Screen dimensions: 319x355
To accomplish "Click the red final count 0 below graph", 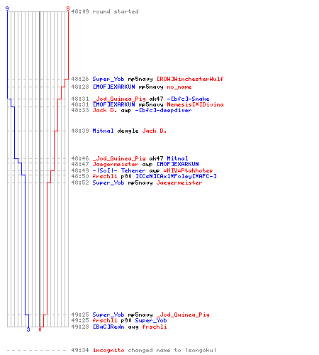I will coord(40,329).
